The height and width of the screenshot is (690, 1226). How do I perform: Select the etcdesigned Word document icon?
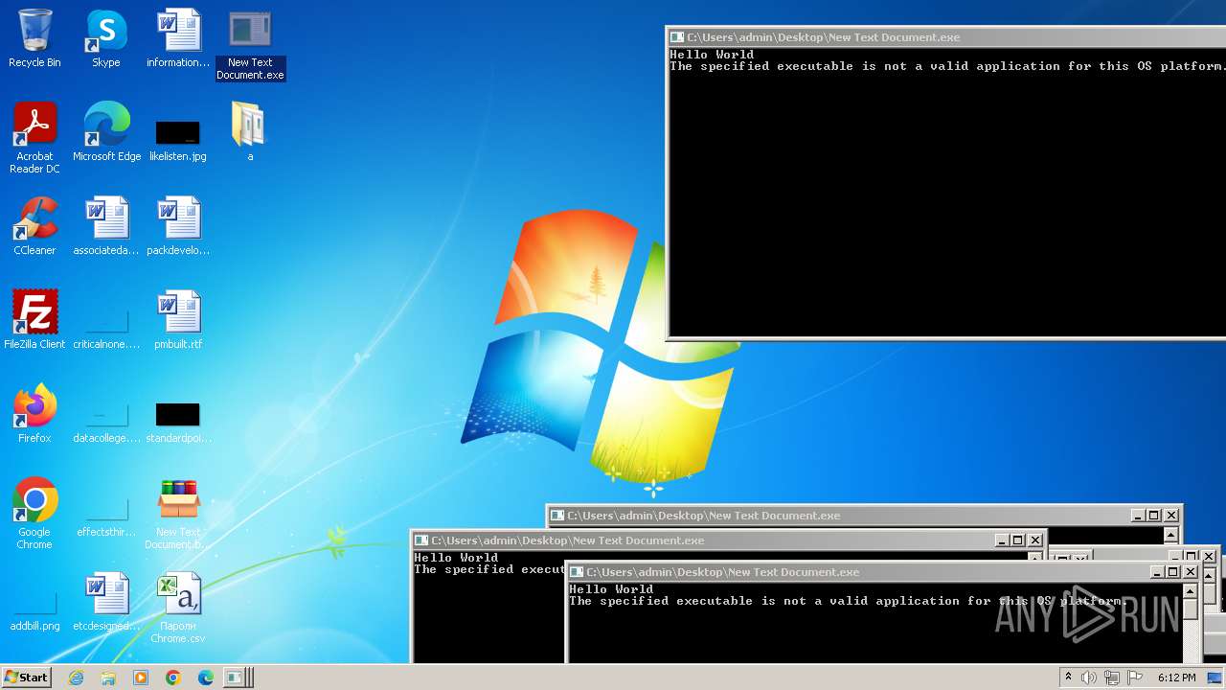[106, 602]
